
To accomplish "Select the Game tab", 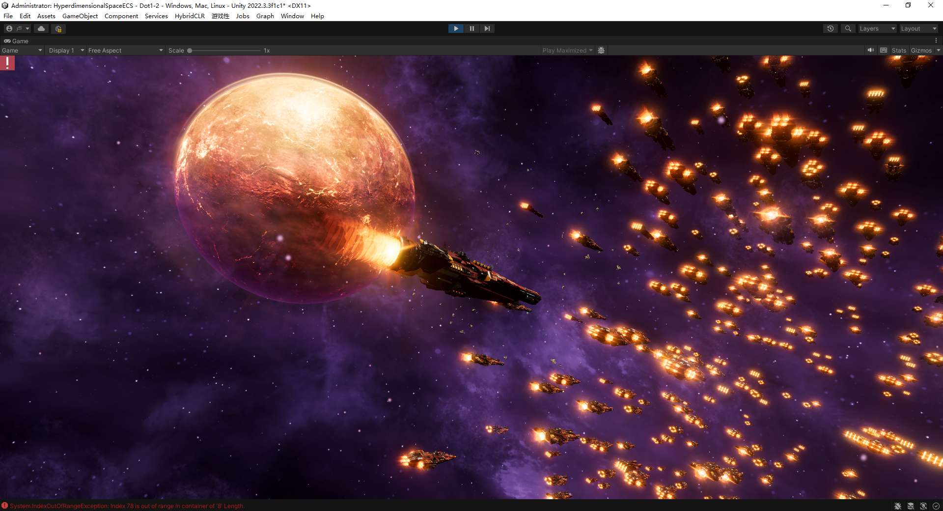I will [16, 41].
